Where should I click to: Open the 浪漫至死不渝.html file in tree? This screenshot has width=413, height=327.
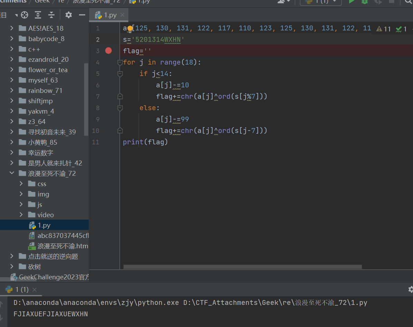pos(62,246)
